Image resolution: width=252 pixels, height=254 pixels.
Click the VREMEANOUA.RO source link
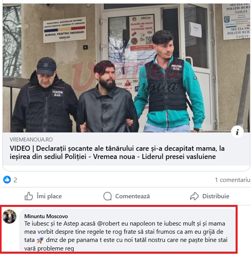coord(31,139)
